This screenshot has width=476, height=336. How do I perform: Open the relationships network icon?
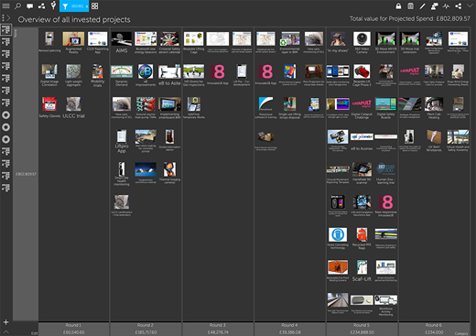click(x=41, y=5)
